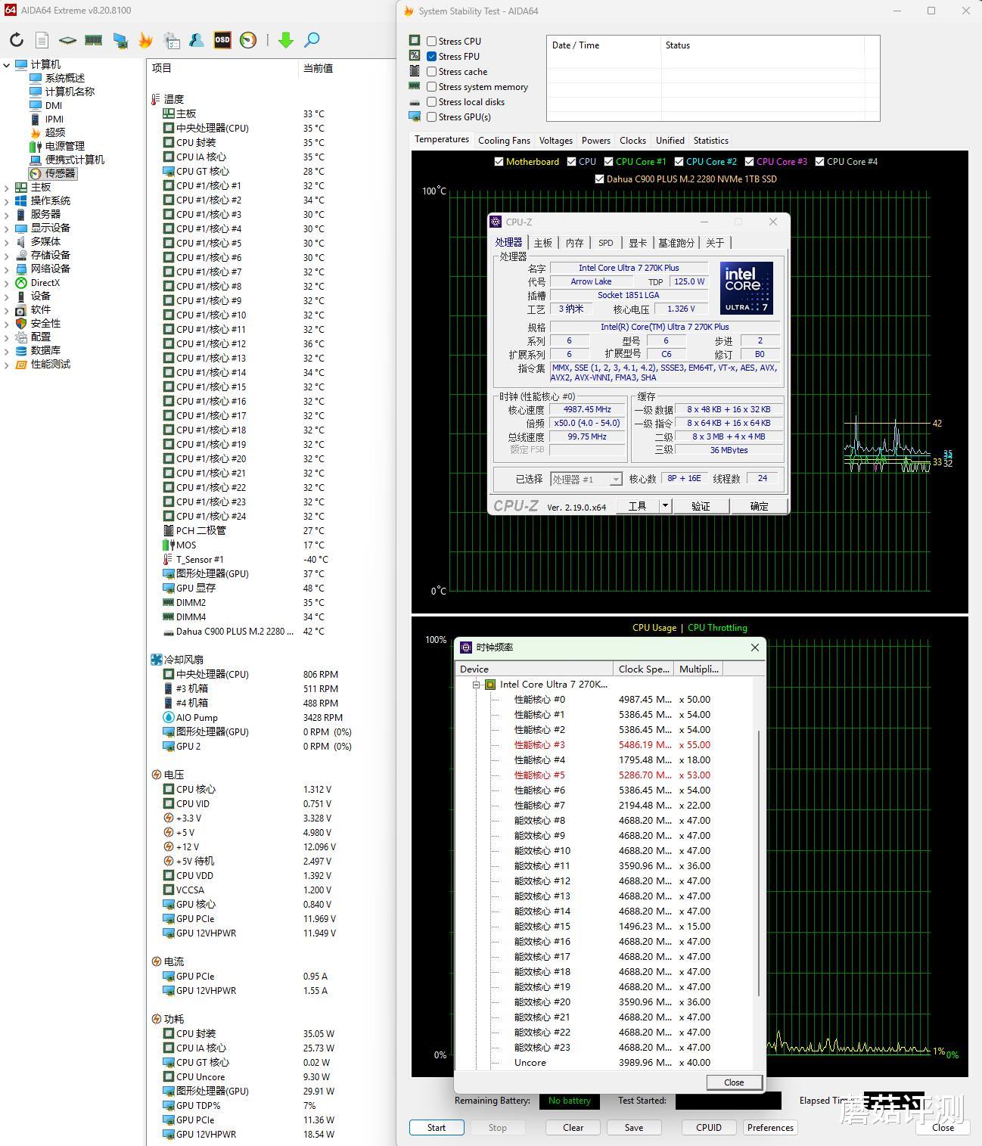
Task: Click the green X icon beside DirectX
Action: point(21,282)
